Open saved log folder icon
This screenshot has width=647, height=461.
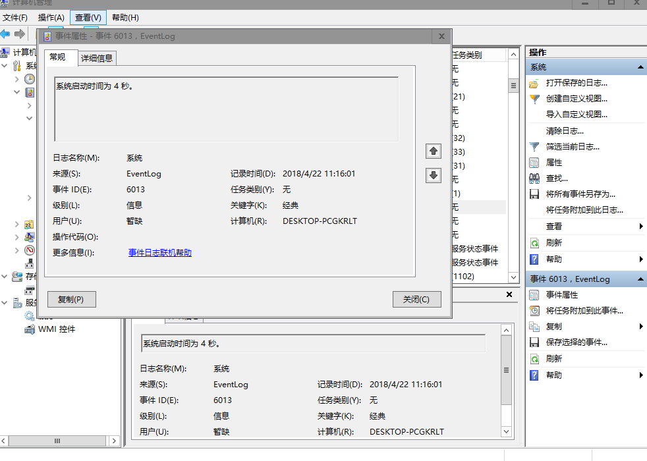534,83
